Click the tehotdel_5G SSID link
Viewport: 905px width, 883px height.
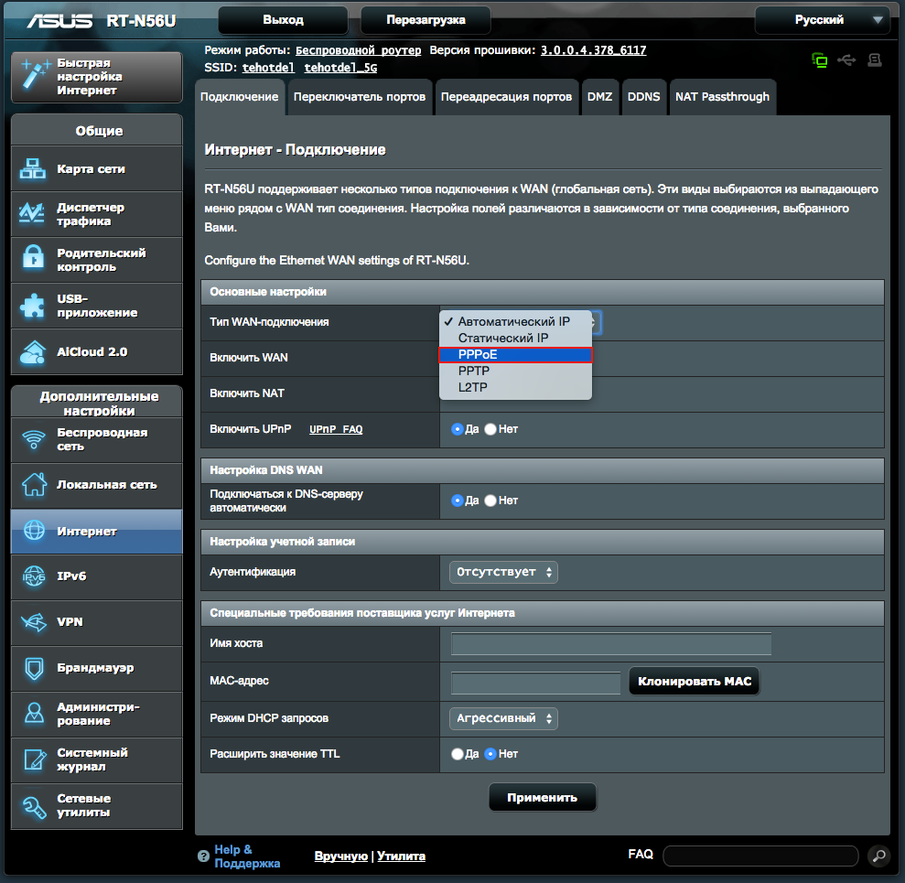click(x=340, y=68)
